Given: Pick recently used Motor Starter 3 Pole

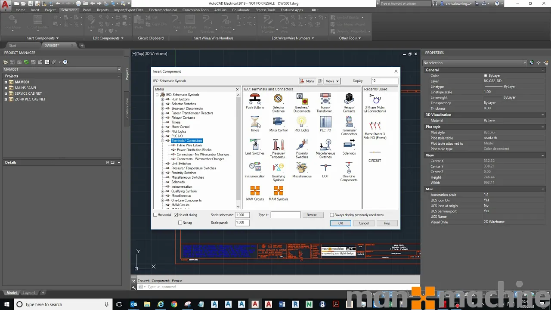Looking at the screenshot, I should click(x=375, y=126).
